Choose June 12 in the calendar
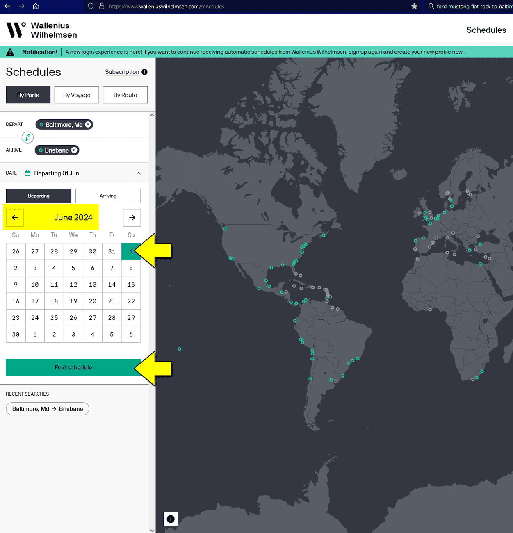 [73, 285]
